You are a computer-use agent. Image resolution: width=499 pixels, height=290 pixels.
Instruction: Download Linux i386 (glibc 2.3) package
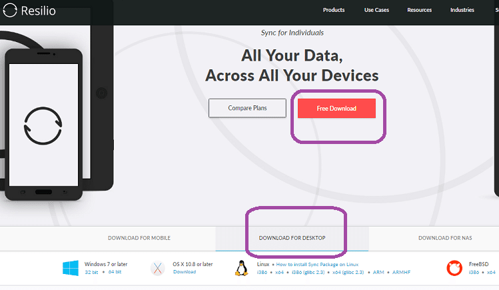308,273
